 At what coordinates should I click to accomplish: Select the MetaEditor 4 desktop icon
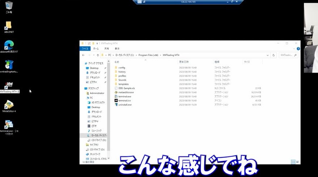point(9,106)
